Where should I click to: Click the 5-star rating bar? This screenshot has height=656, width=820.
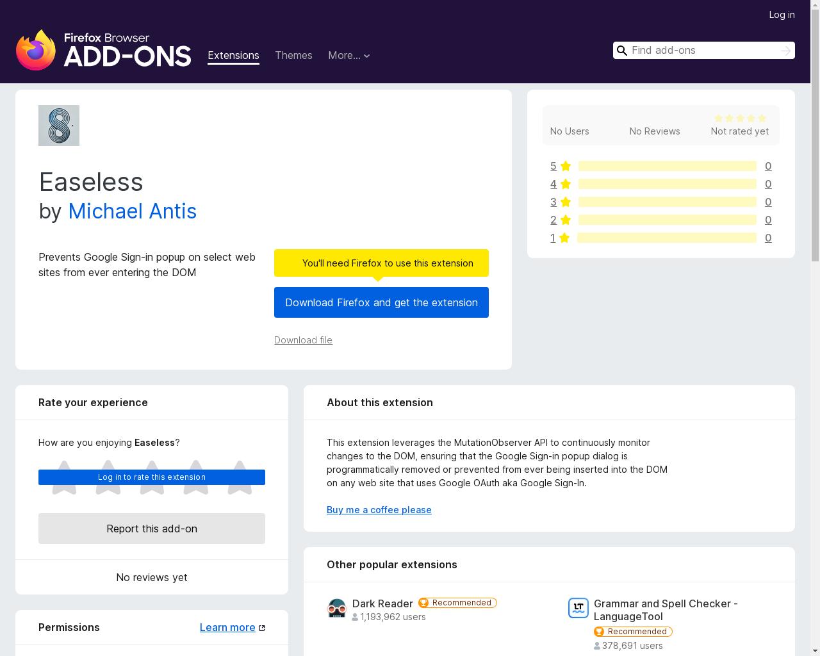pos(667,166)
